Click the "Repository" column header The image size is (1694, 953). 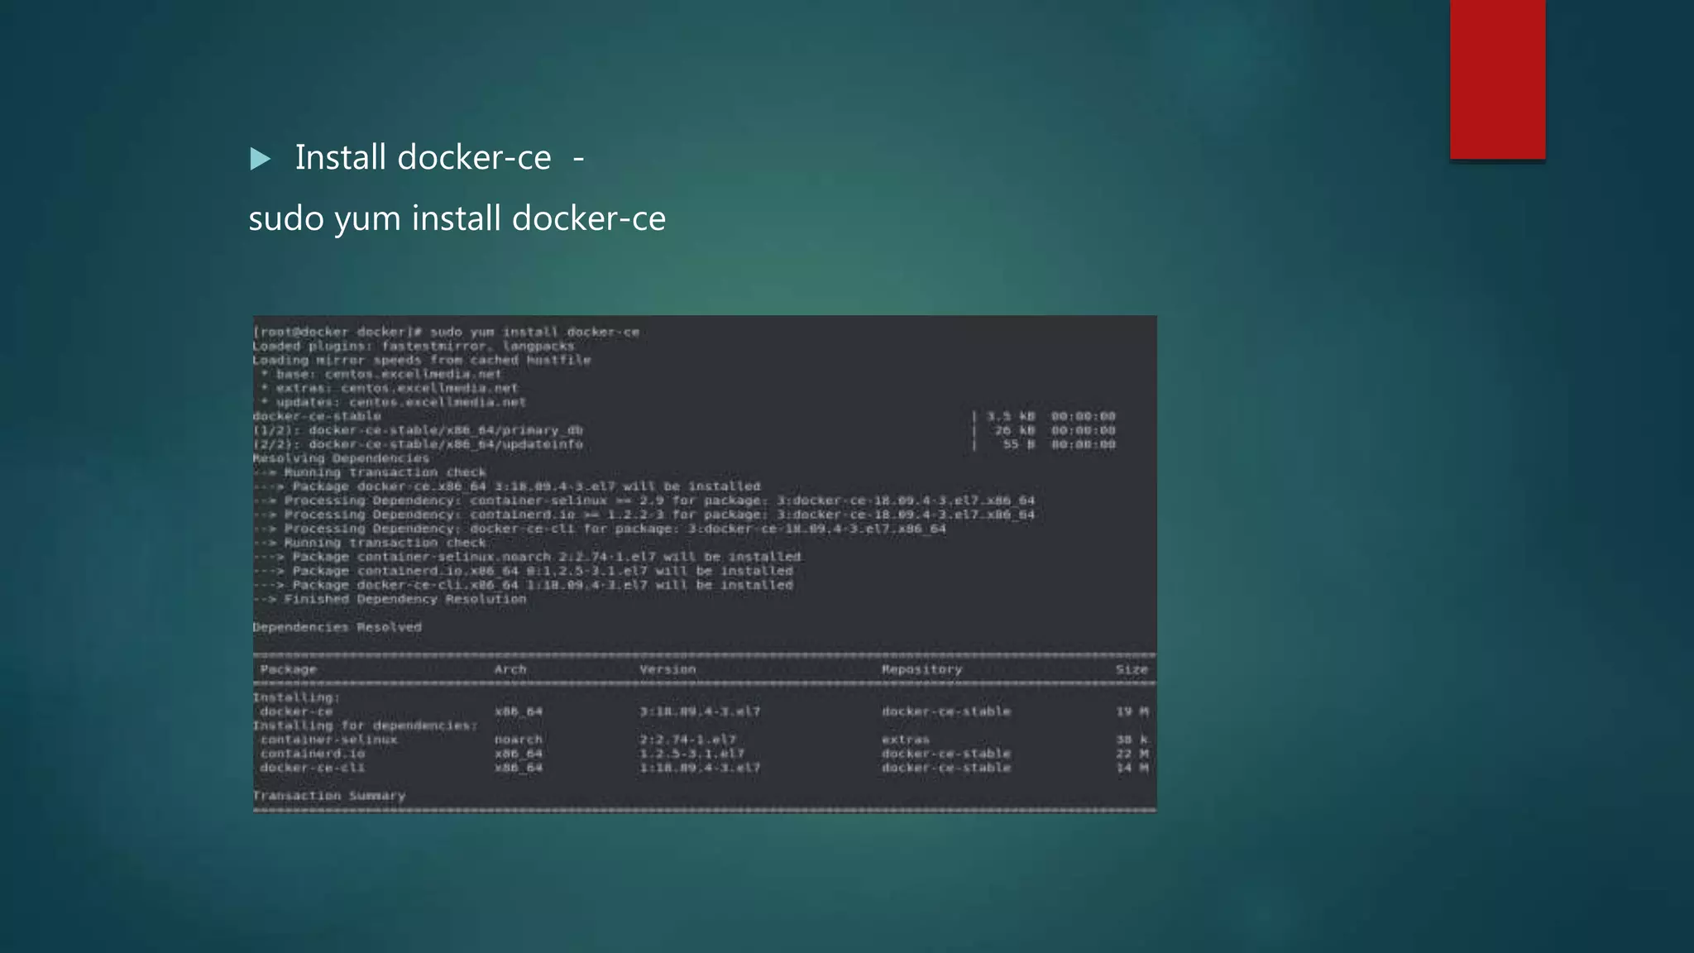pyautogui.click(x=921, y=669)
